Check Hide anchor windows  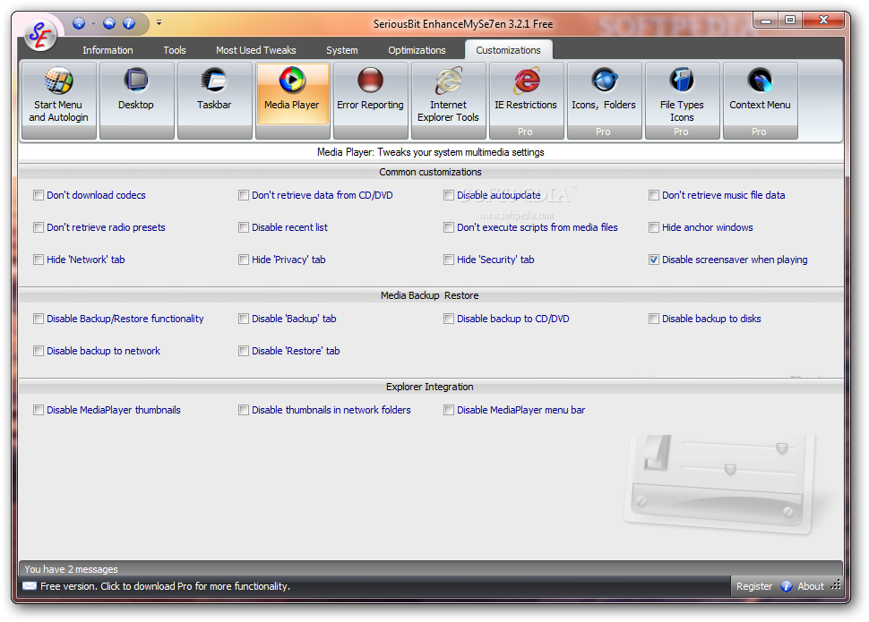(x=654, y=227)
